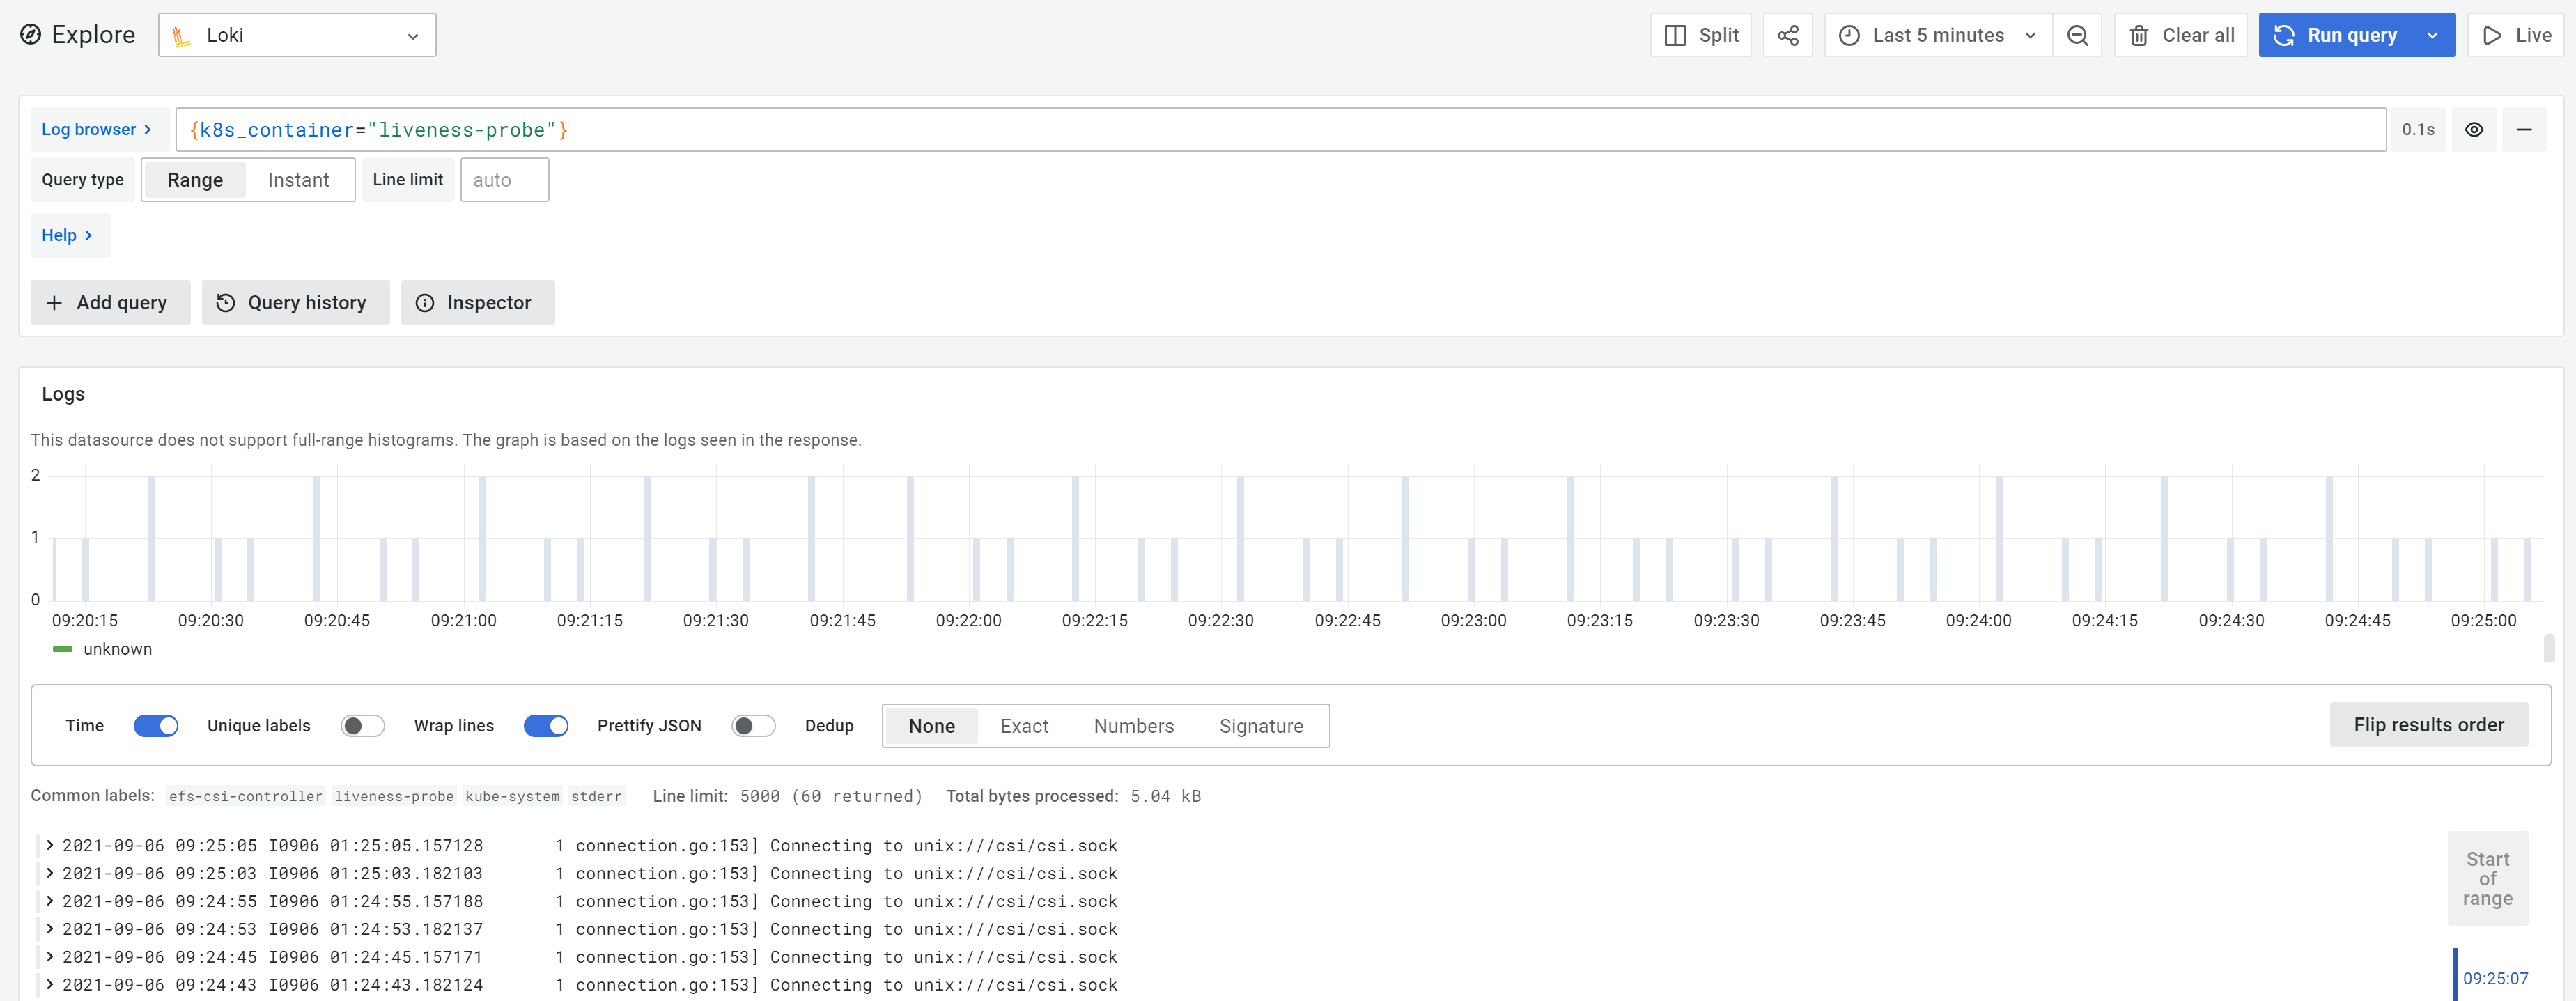Select the Exact dedup mode
The height and width of the screenshot is (1001, 2576).
click(1023, 725)
